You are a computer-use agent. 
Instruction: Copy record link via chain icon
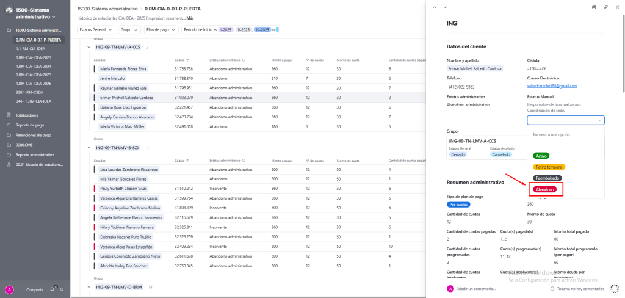click(x=605, y=7)
